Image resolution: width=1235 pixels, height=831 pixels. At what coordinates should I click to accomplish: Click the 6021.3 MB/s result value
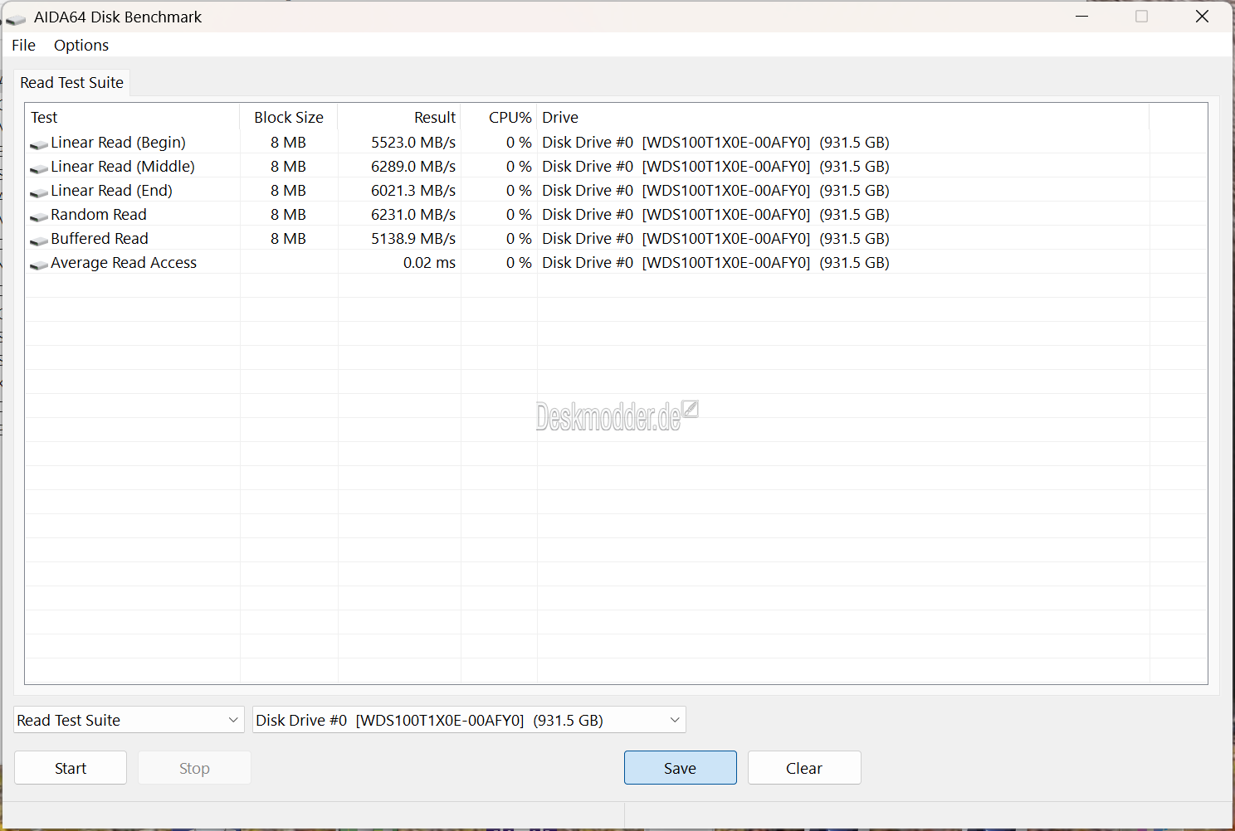click(413, 191)
